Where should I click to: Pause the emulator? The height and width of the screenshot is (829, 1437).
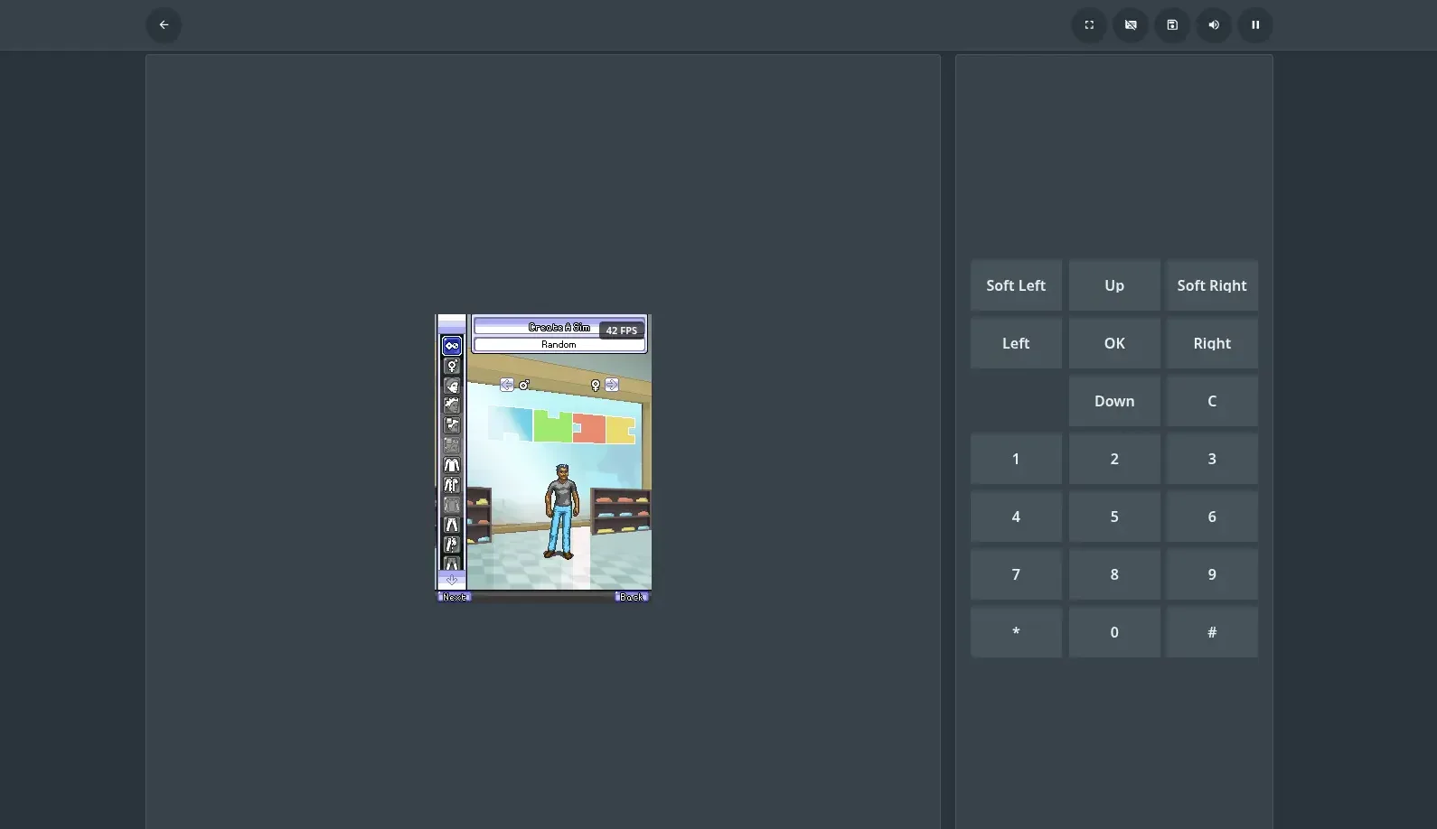[1255, 24]
